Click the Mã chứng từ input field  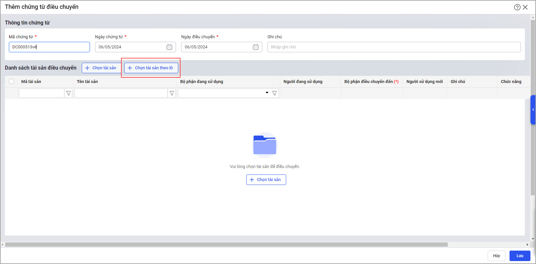49,47
